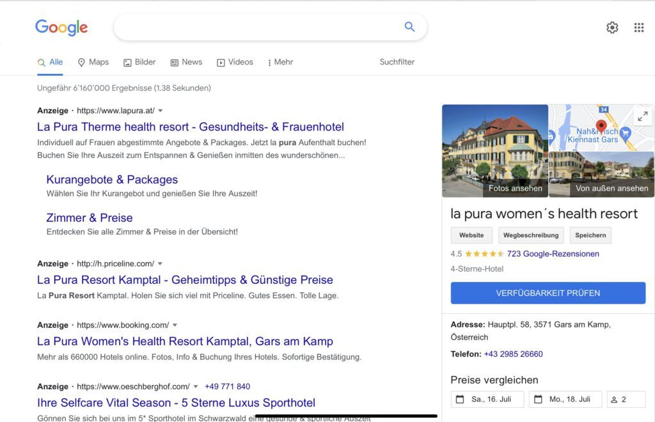
Task: Open the dropdown arrow next to priceline.com ad
Action: point(160,263)
